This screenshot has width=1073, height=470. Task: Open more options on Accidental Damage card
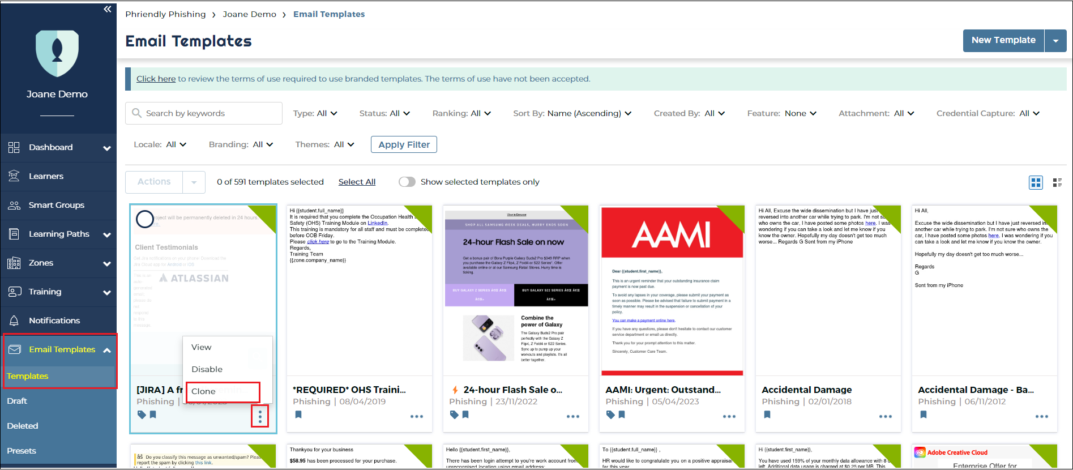click(x=886, y=416)
